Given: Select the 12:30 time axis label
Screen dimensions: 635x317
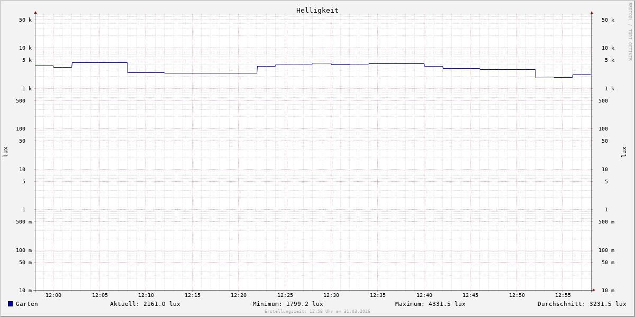Looking at the screenshot, I should click(x=331, y=295).
